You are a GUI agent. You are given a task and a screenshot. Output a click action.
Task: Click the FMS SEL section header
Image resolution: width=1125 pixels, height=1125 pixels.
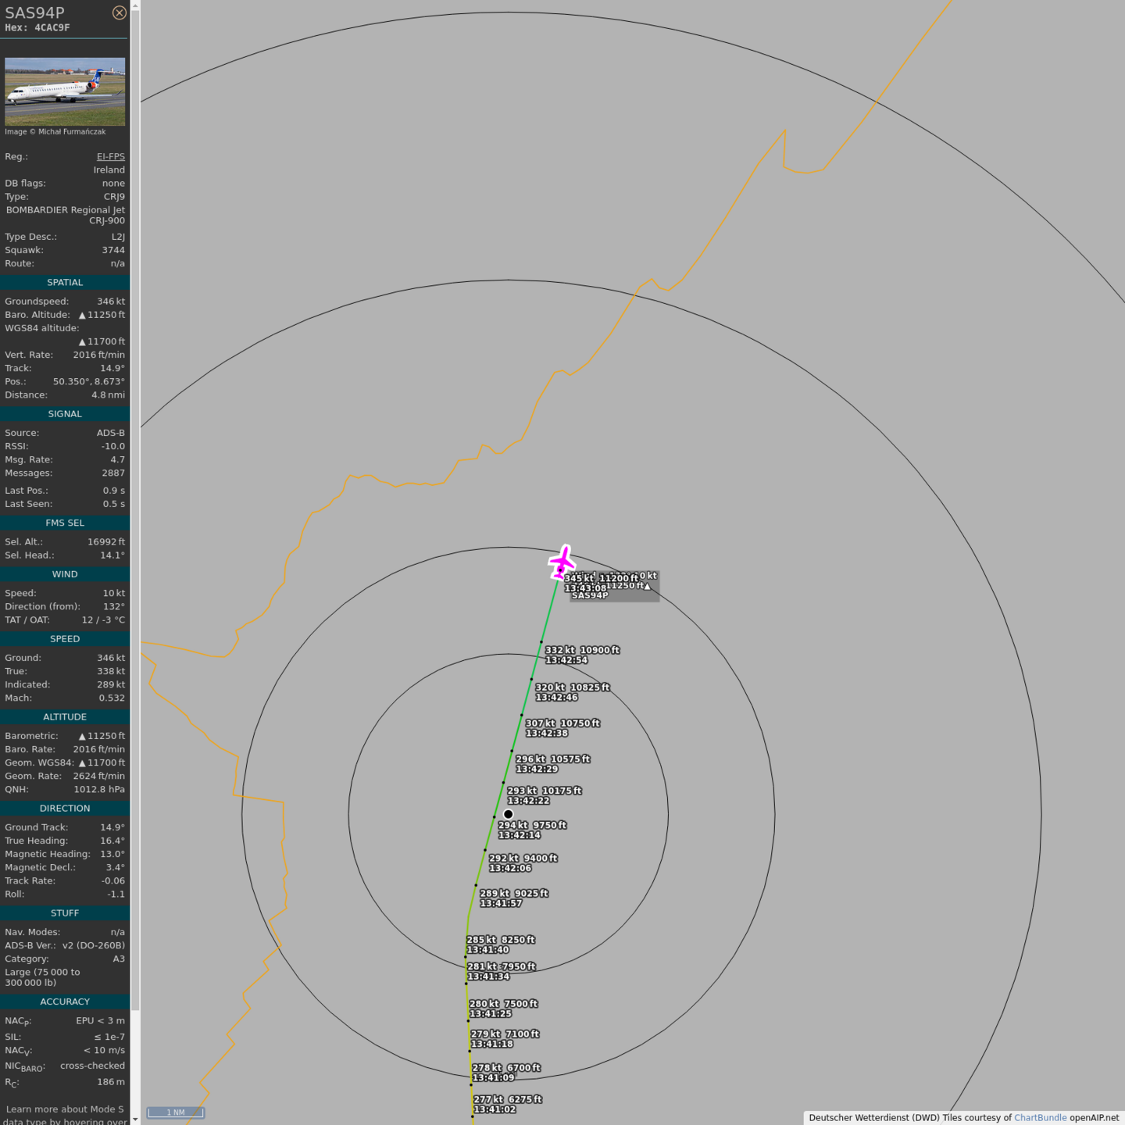(x=65, y=523)
